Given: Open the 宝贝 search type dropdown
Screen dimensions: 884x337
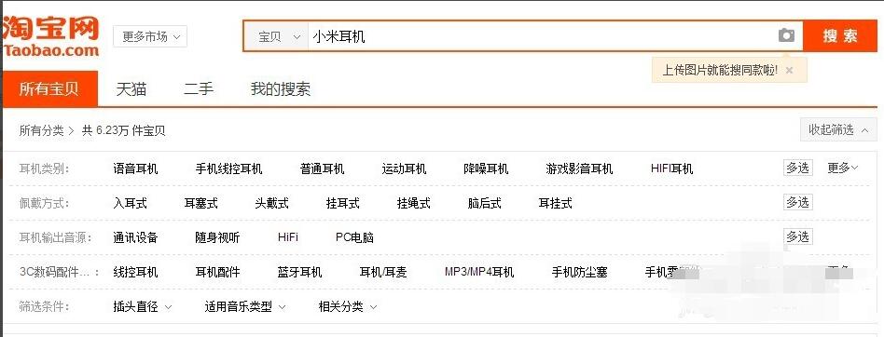Looking at the screenshot, I should point(276,37).
